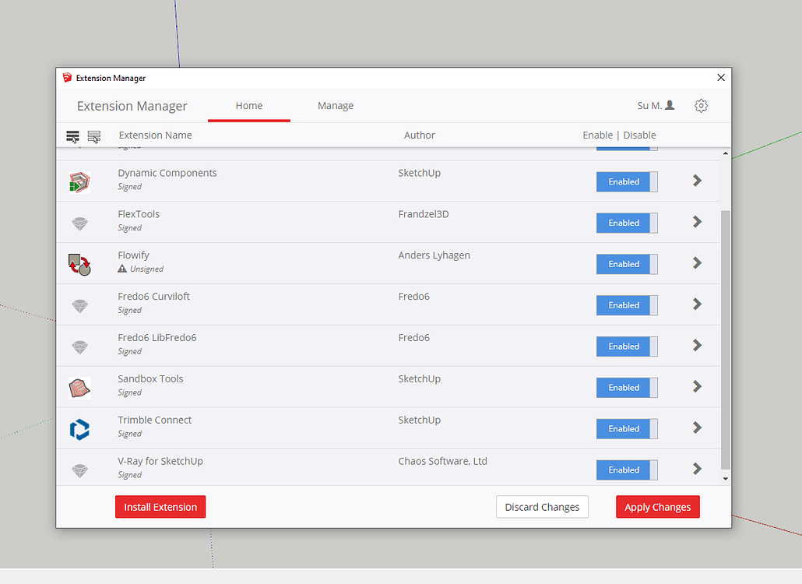Disable the Dynamic Components extension toggle
802x584 pixels.
tap(627, 181)
